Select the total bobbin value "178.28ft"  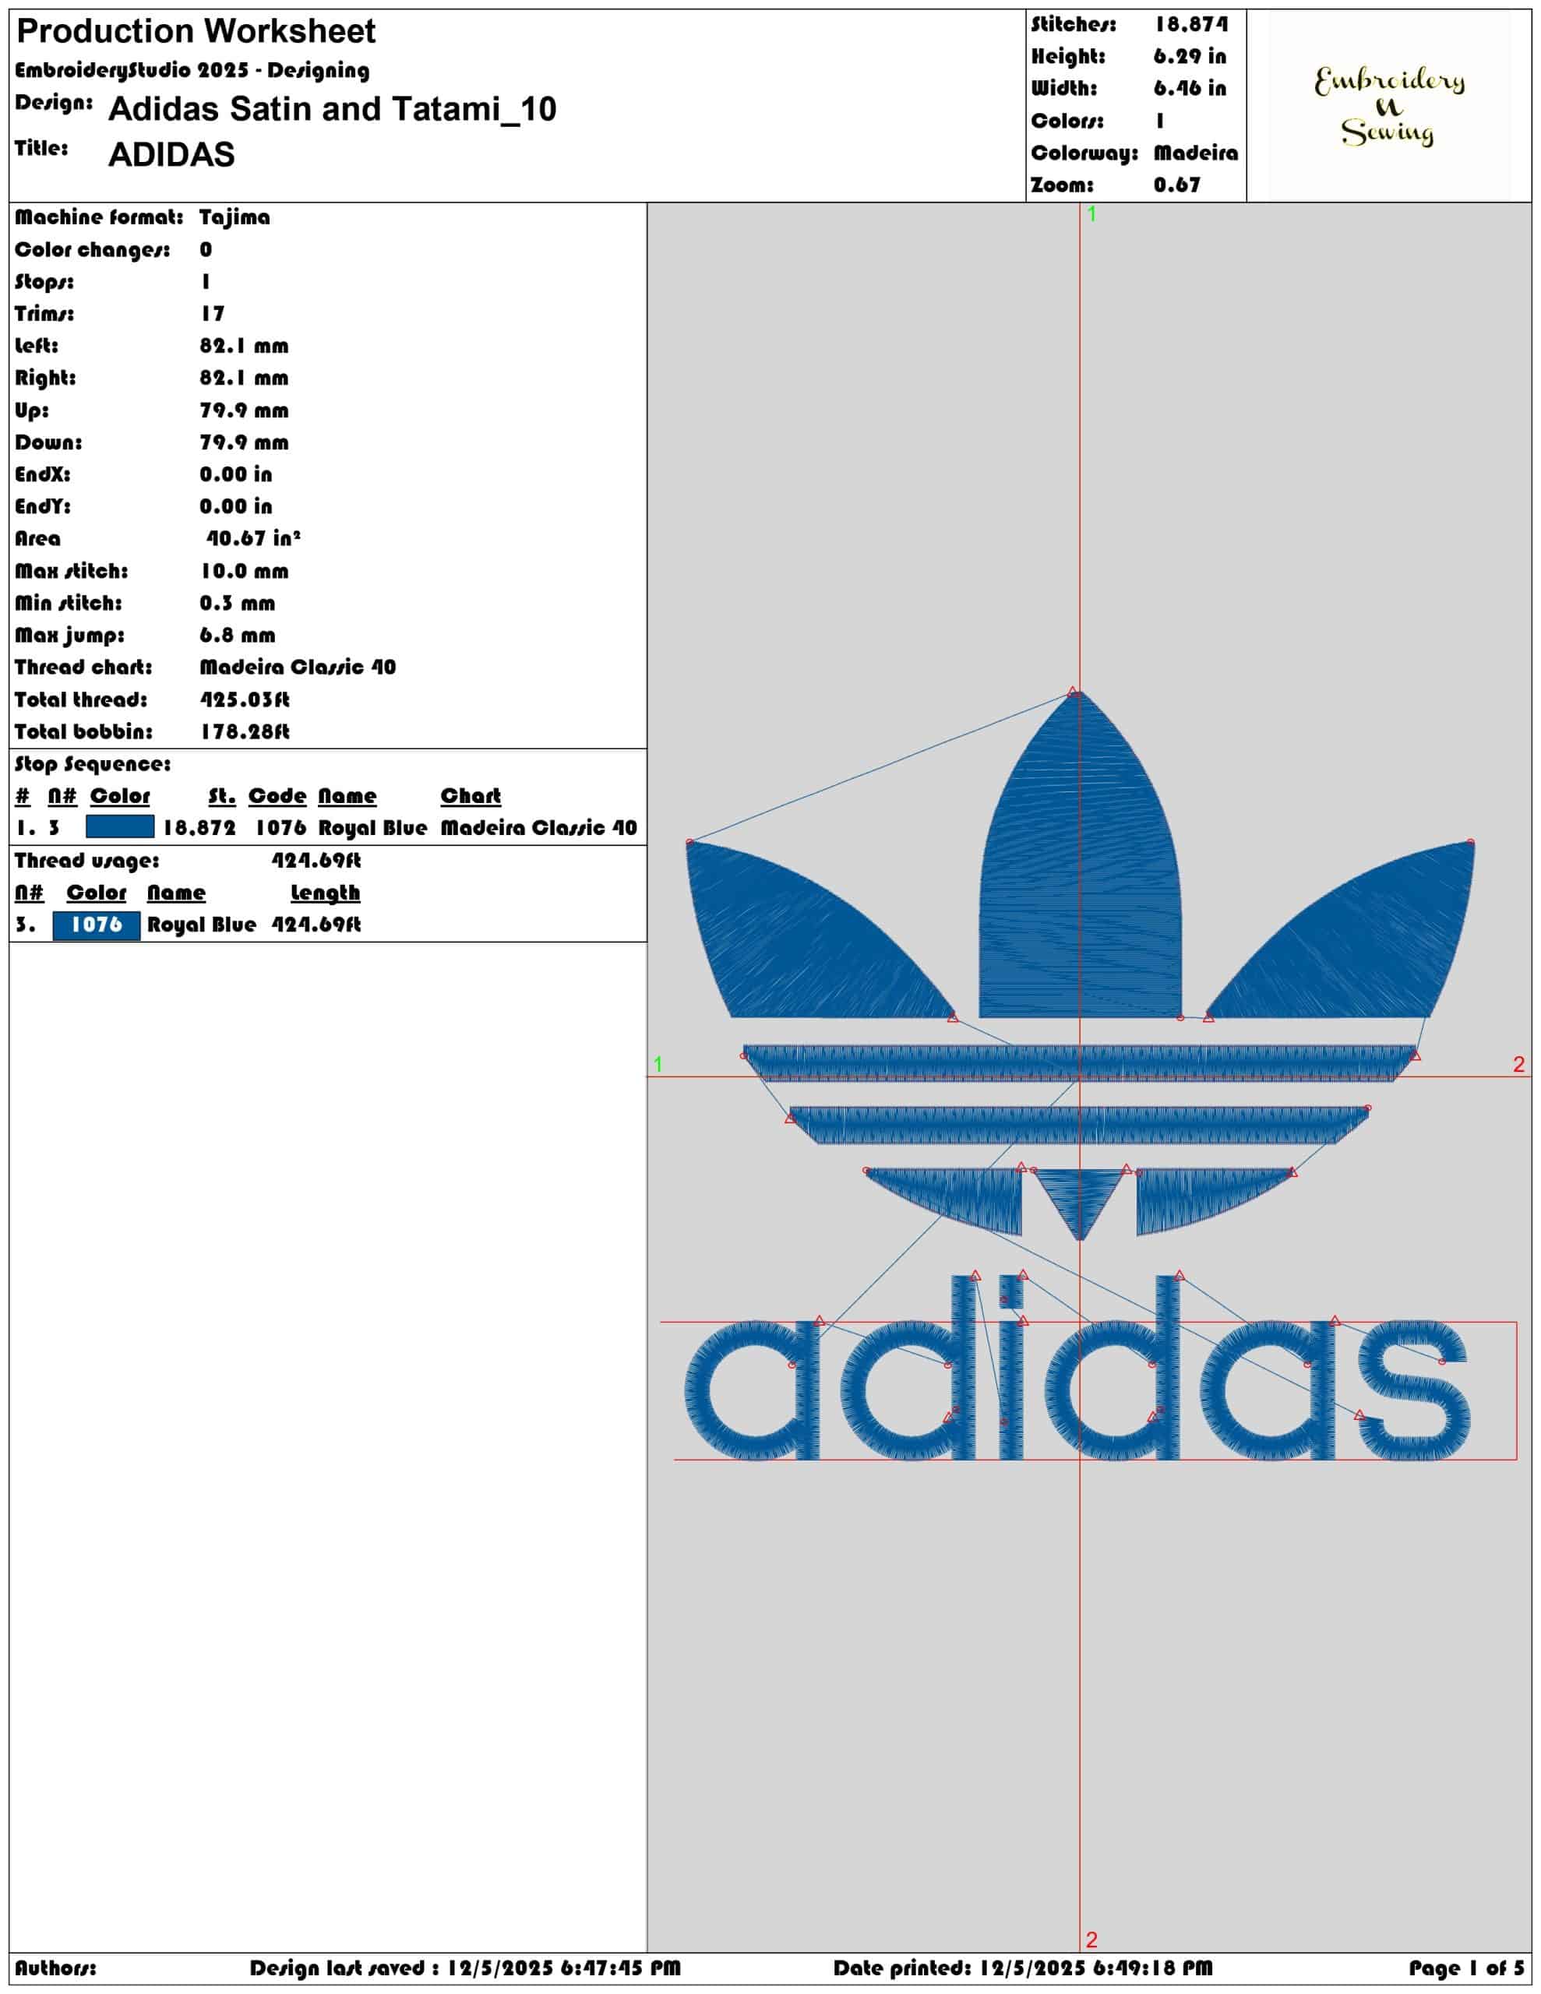pos(245,732)
